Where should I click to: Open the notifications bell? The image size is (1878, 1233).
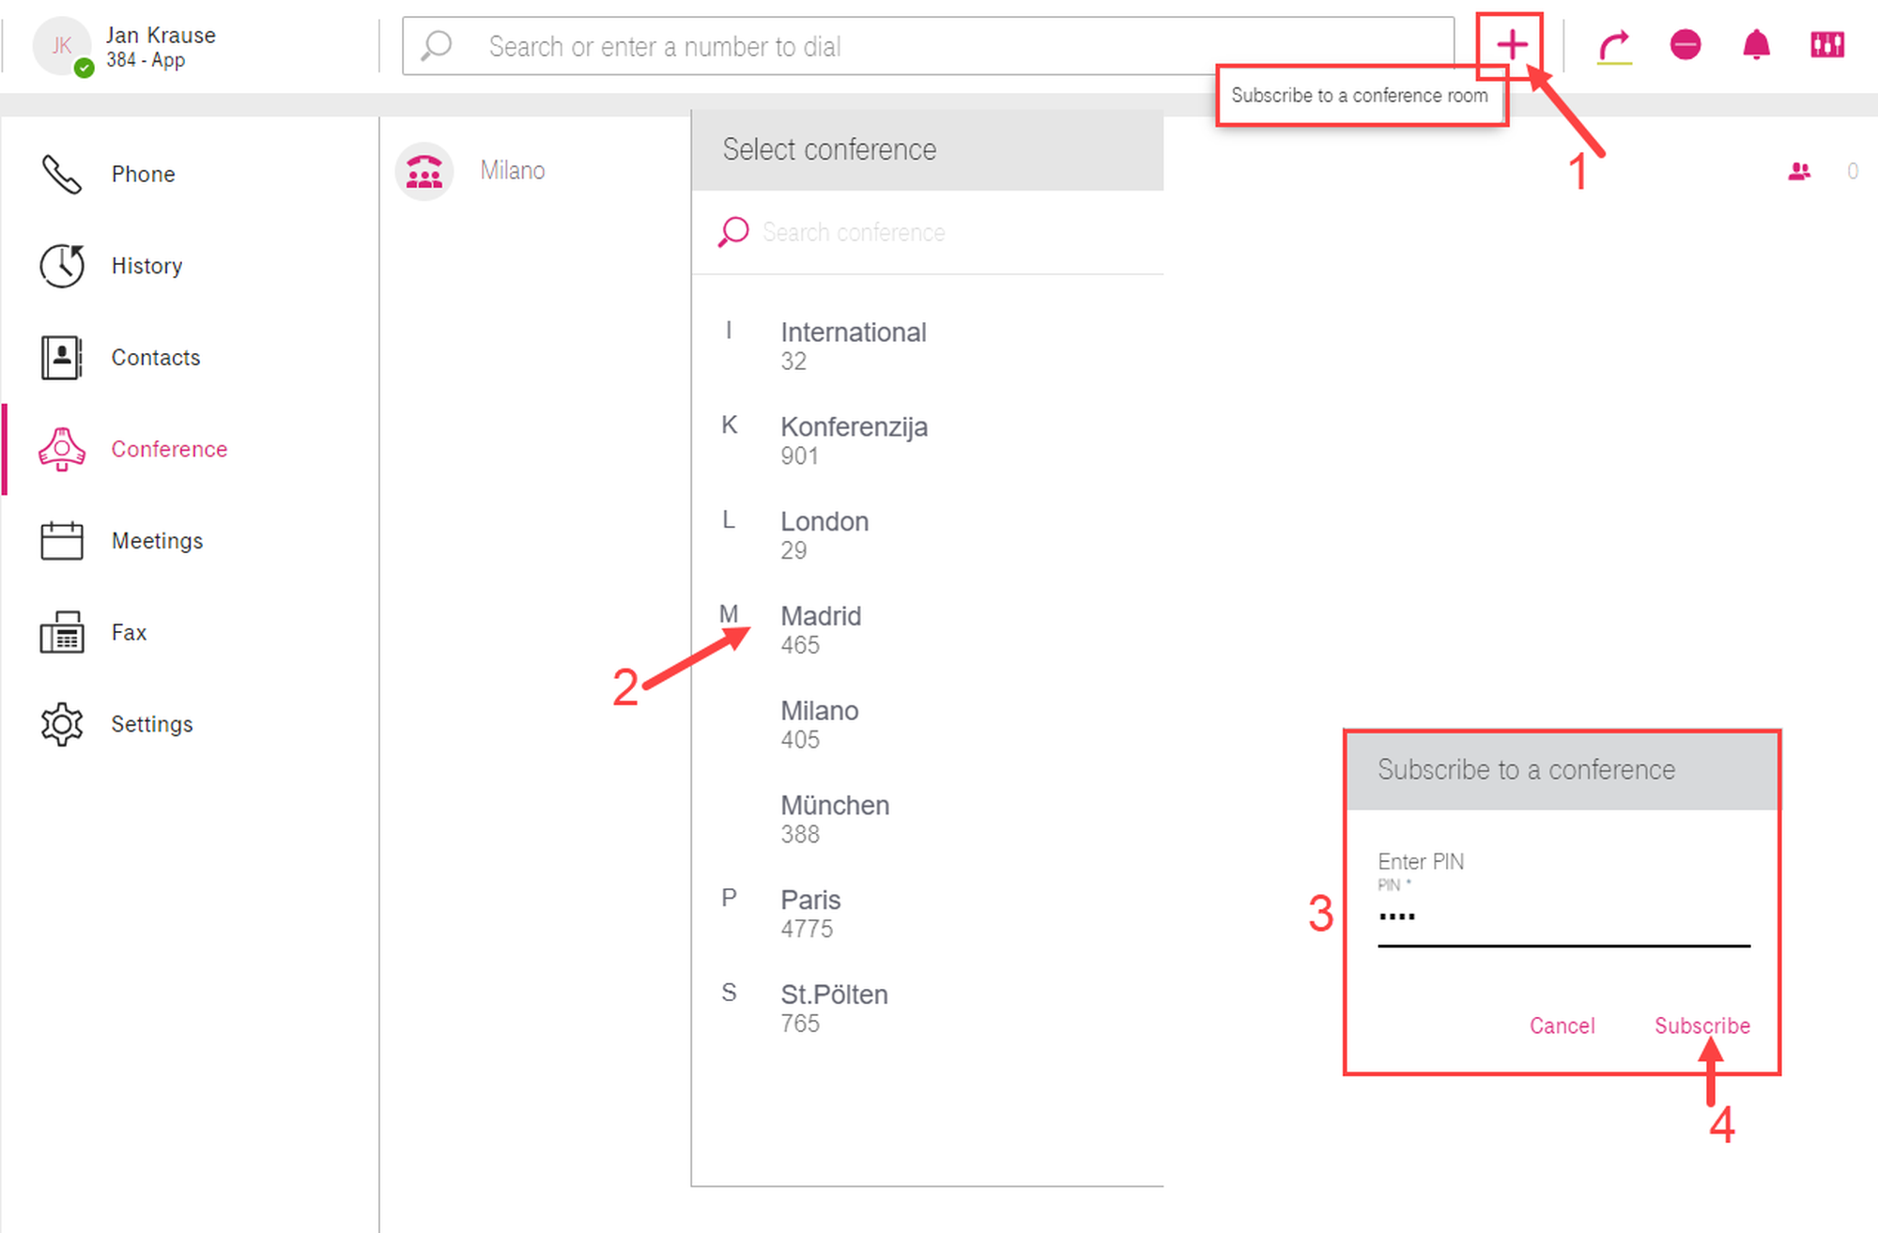click(1756, 45)
